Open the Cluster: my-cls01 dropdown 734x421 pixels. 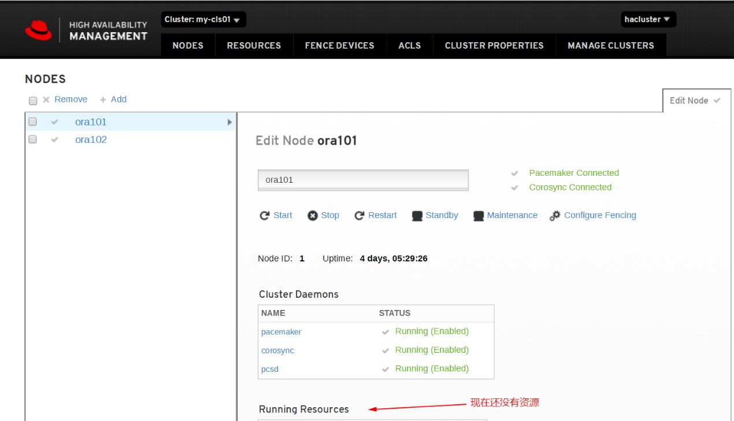(x=201, y=19)
